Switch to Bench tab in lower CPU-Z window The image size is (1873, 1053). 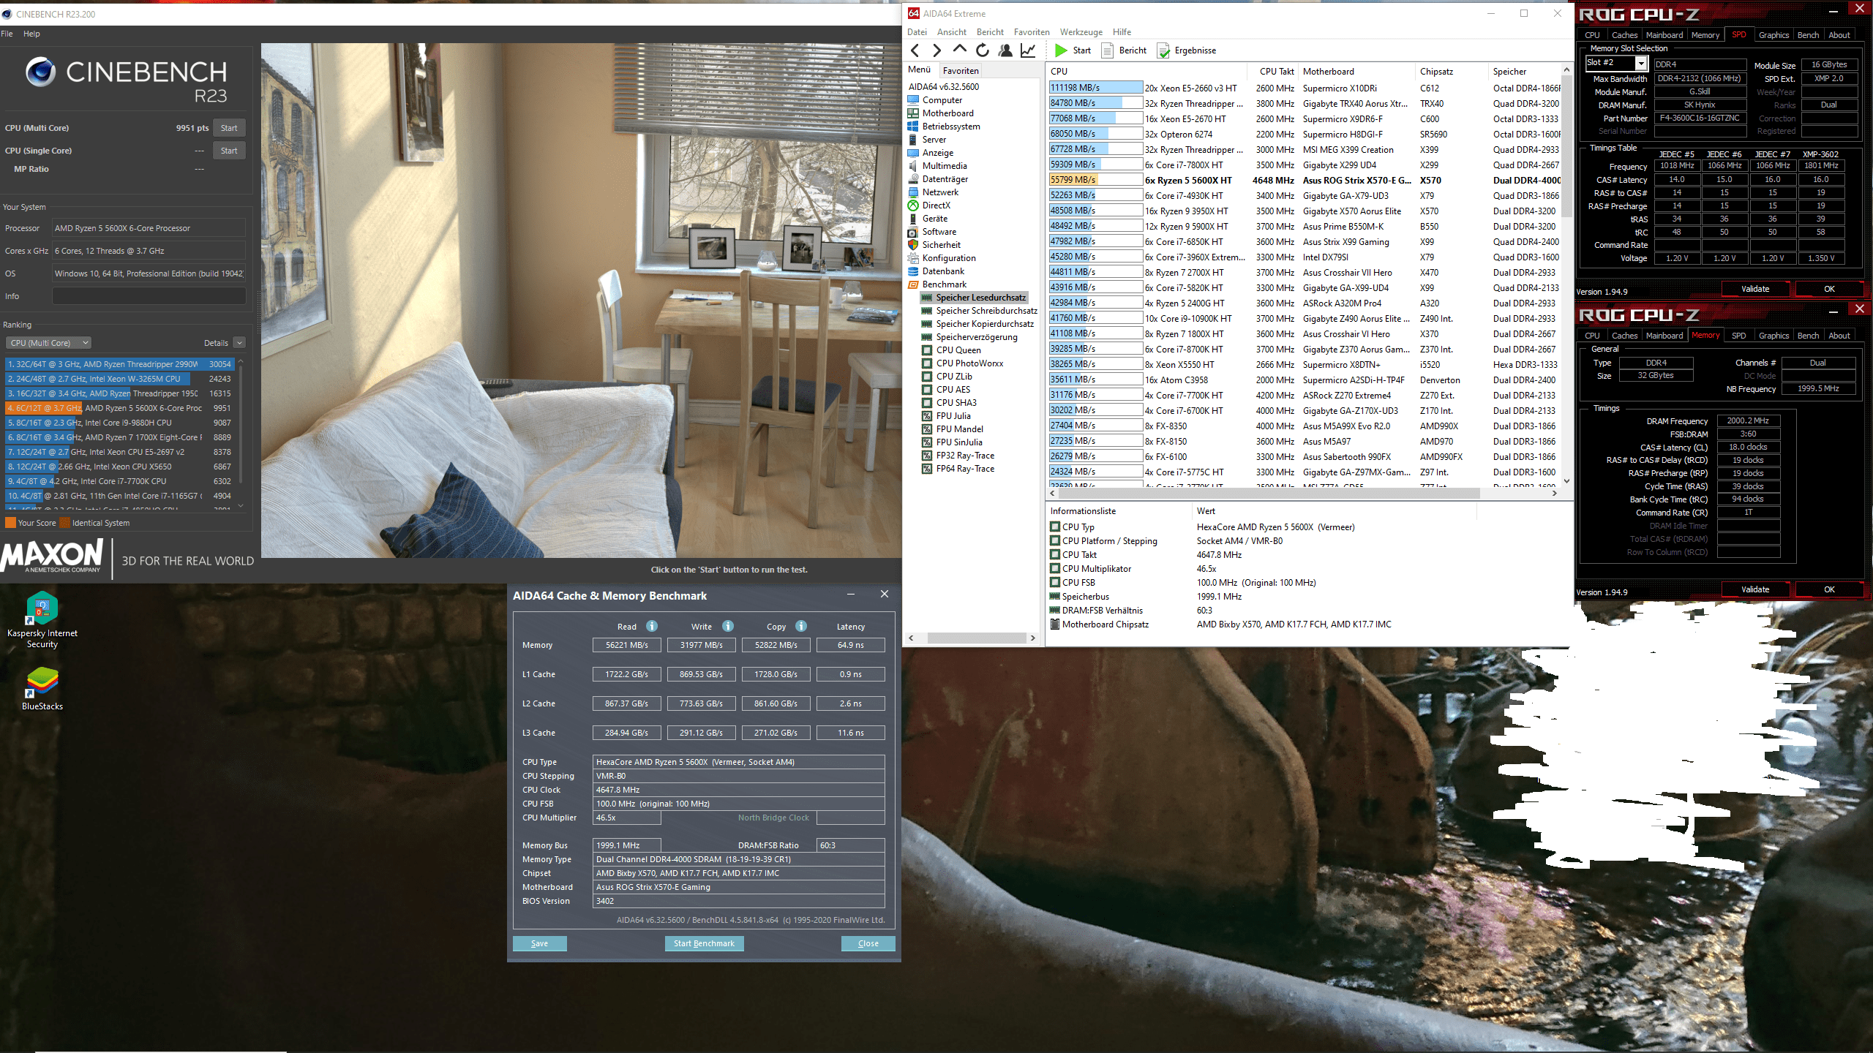[1808, 336]
